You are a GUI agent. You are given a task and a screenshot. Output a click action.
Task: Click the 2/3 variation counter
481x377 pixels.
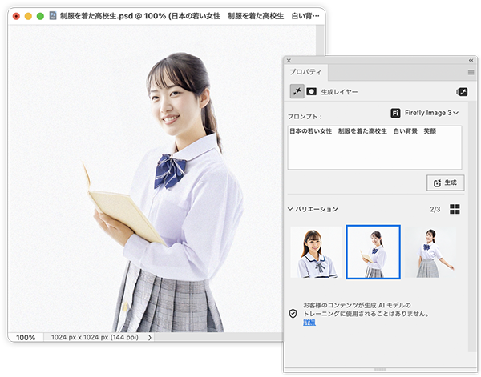tap(435, 209)
